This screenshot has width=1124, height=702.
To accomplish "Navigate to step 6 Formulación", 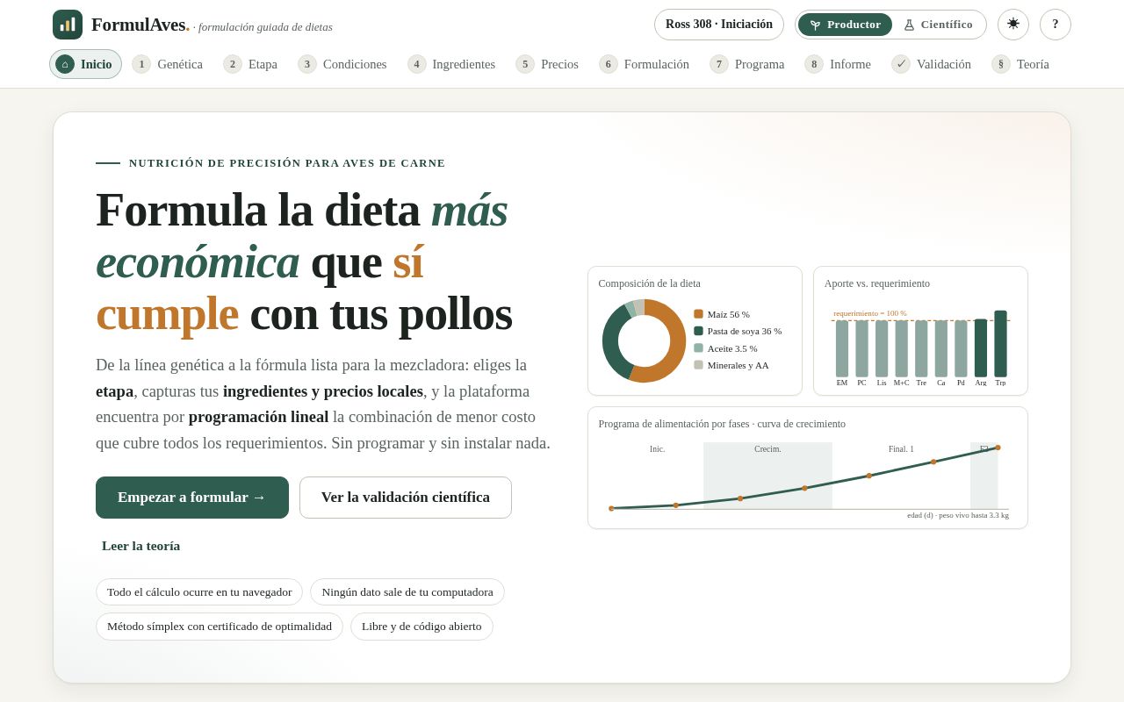I will coord(645,64).
